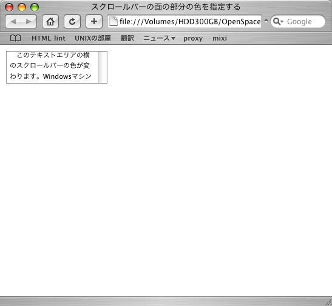Open the mixi bookmark

click(x=220, y=38)
